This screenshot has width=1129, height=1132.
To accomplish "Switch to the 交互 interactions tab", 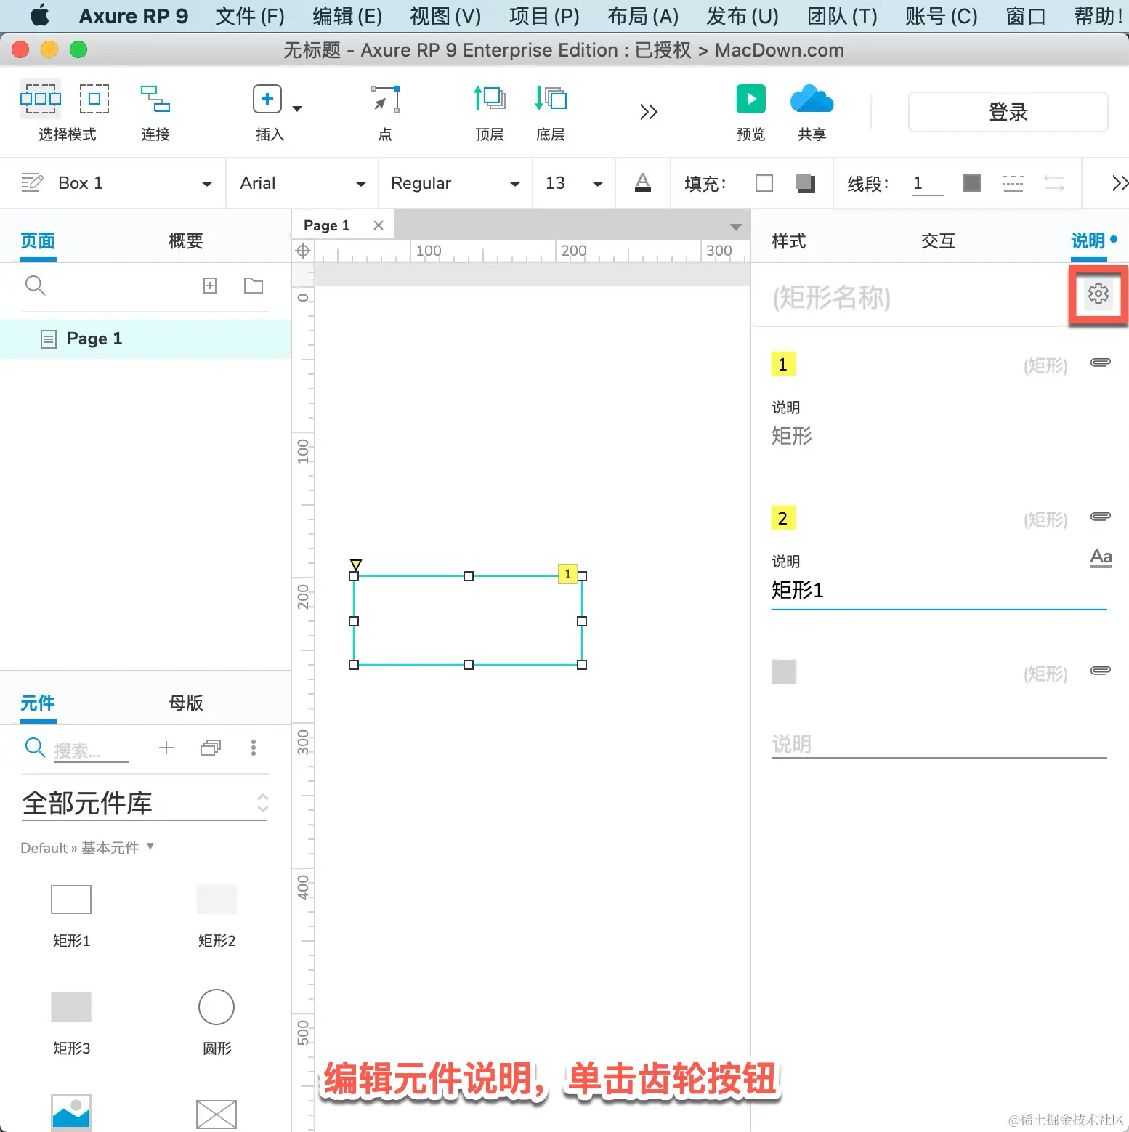I will 938,241.
